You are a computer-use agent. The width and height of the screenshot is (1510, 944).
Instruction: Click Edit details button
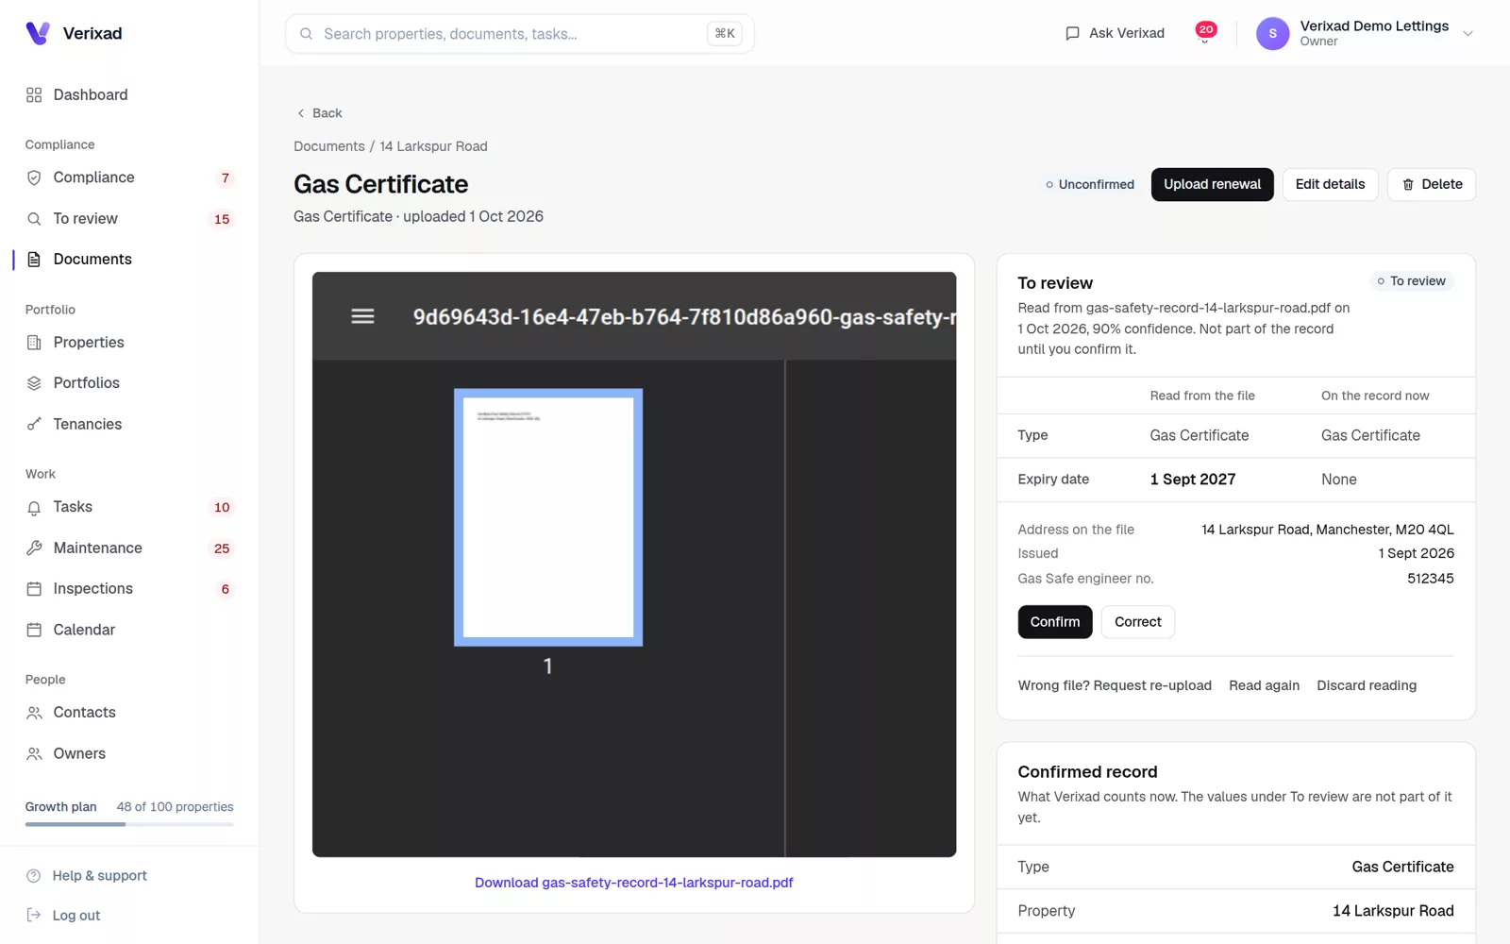[1330, 185]
